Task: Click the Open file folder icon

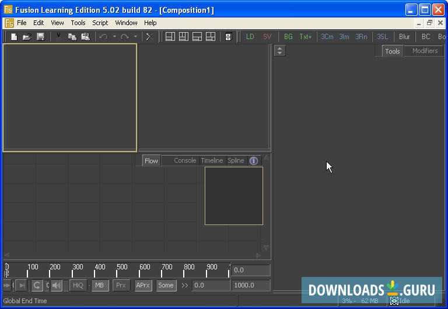Action: pos(27,37)
